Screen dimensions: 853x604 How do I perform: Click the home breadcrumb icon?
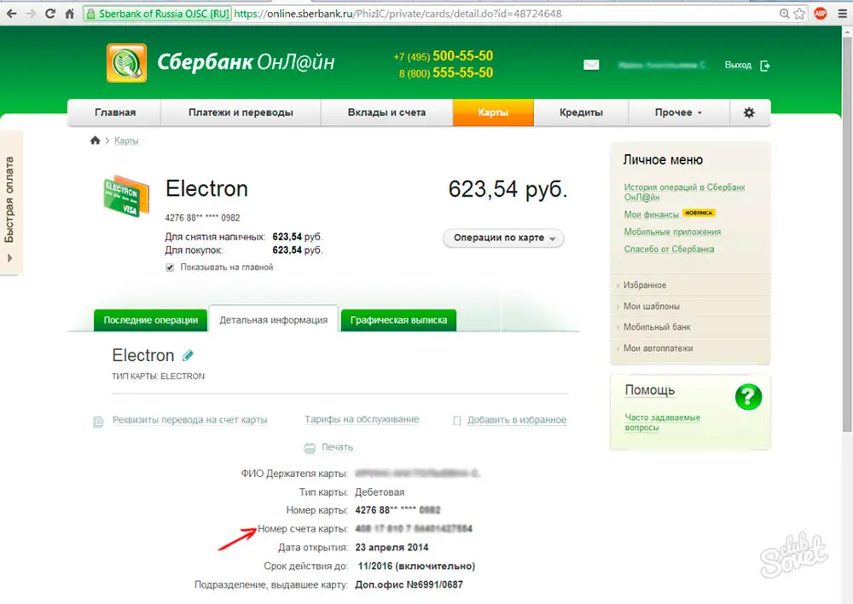(x=96, y=141)
